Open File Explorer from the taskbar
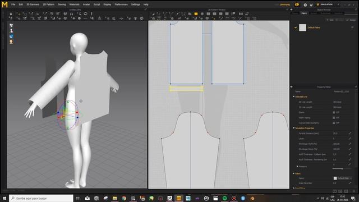Viewport: 359px width, 202px height. coord(114,198)
